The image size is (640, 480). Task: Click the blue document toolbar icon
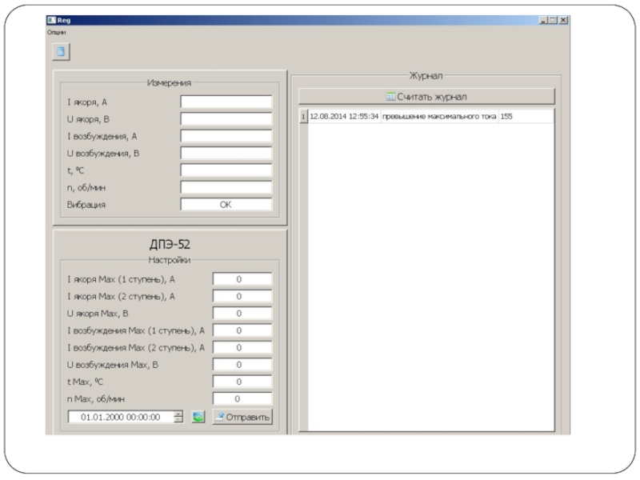[62, 52]
